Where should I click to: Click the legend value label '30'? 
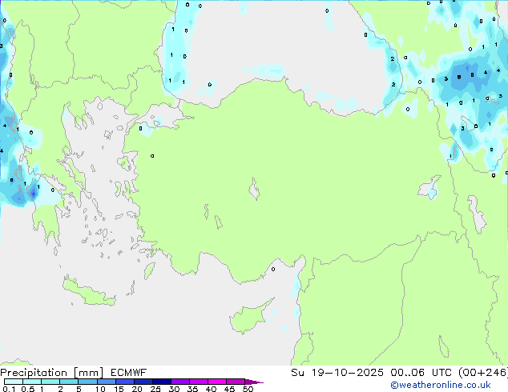174,389
